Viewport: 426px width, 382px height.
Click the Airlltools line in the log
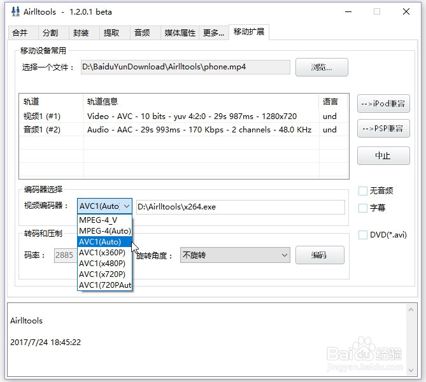26,321
